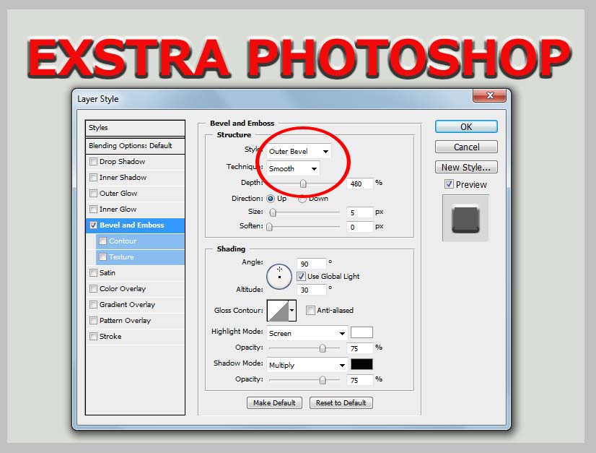This screenshot has height=453, width=596.
Task: Expand the Gloss Contour picker arrow
Action: (292, 310)
